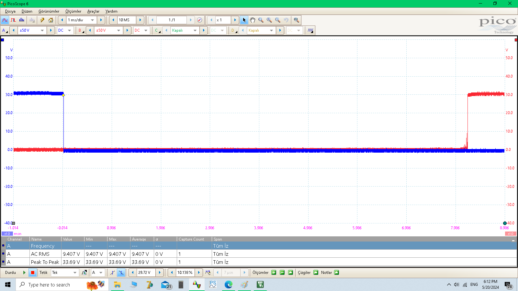Click Windows Start button

[8, 285]
